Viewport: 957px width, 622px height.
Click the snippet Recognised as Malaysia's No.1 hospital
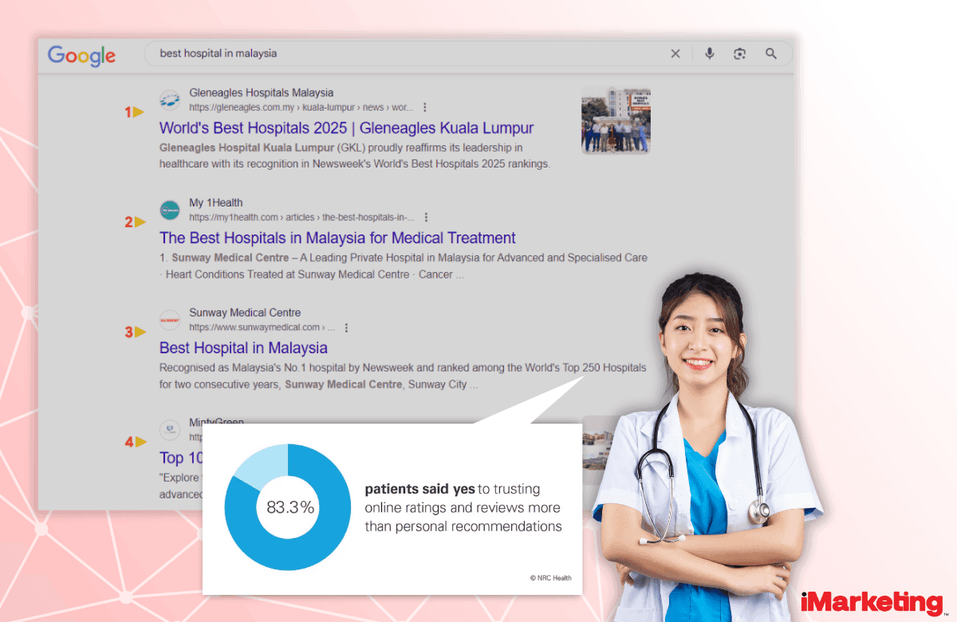[403, 376]
